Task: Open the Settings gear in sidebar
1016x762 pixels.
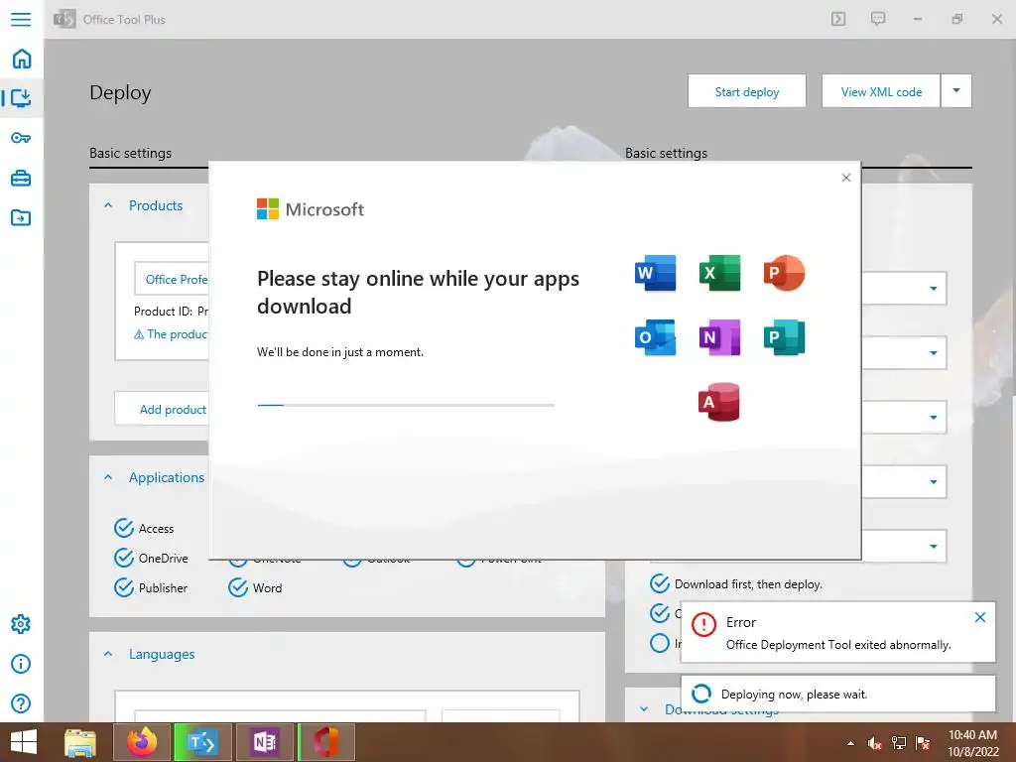Action: 21,624
